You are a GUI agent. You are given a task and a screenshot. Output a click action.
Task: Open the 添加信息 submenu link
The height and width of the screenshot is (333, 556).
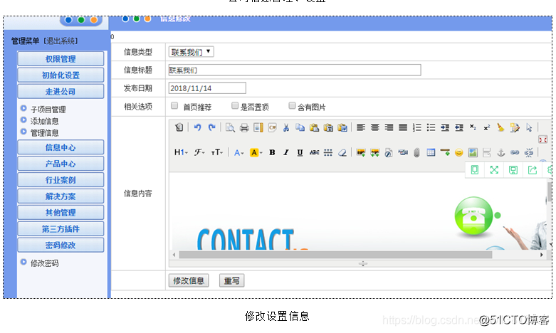[44, 121]
